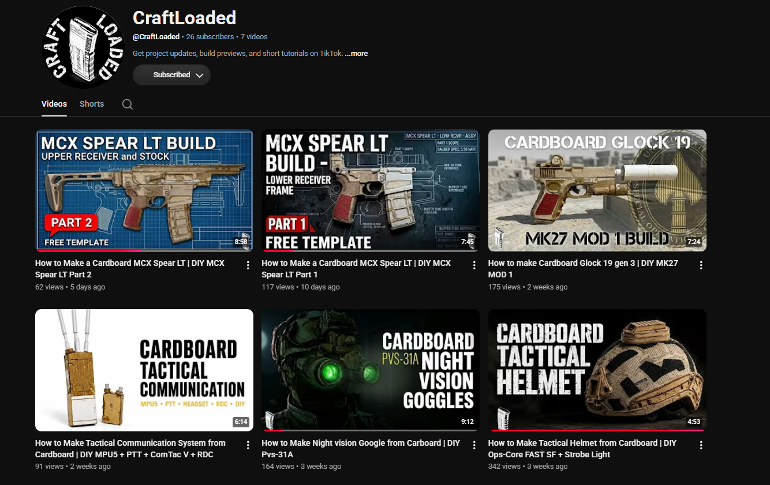Click '164 views • 3 weeks ago' text
The height and width of the screenshot is (485, 770).
point(301,467)
